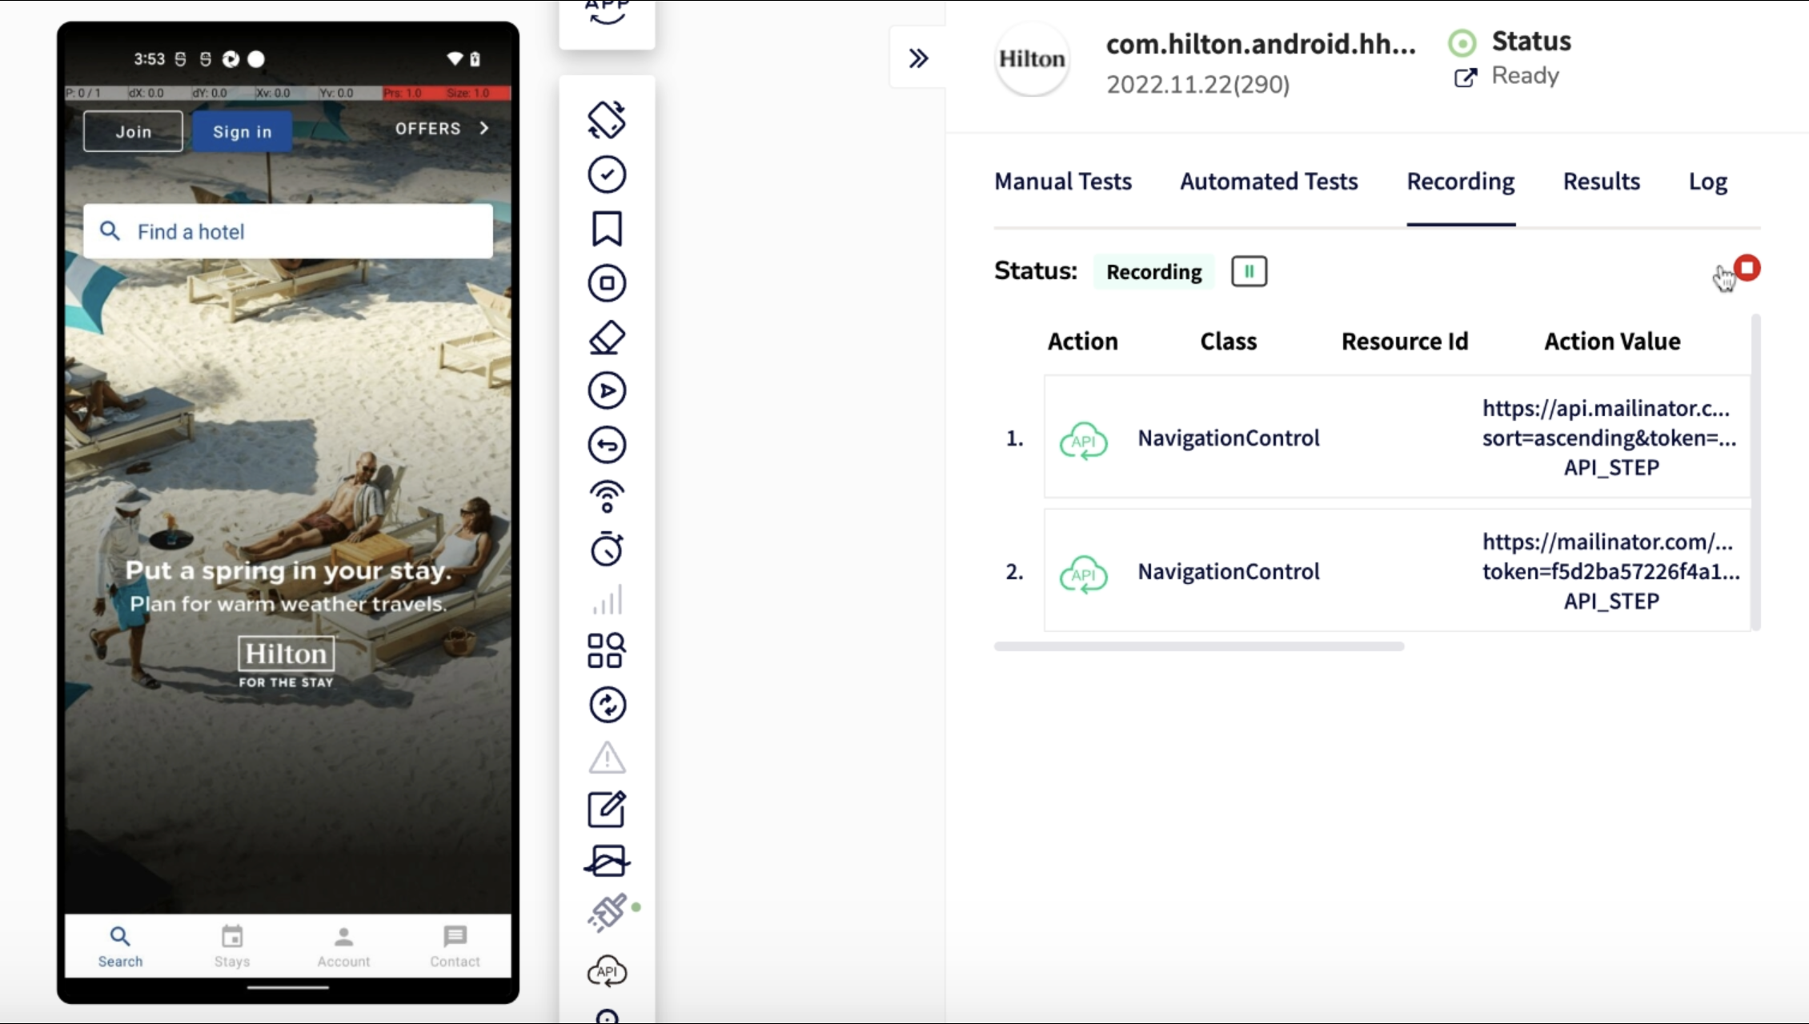Screen dimensions: 1809x1024
Task: Click the vertical scrollbar beside the steps table
Action: tap(1755, 472)
